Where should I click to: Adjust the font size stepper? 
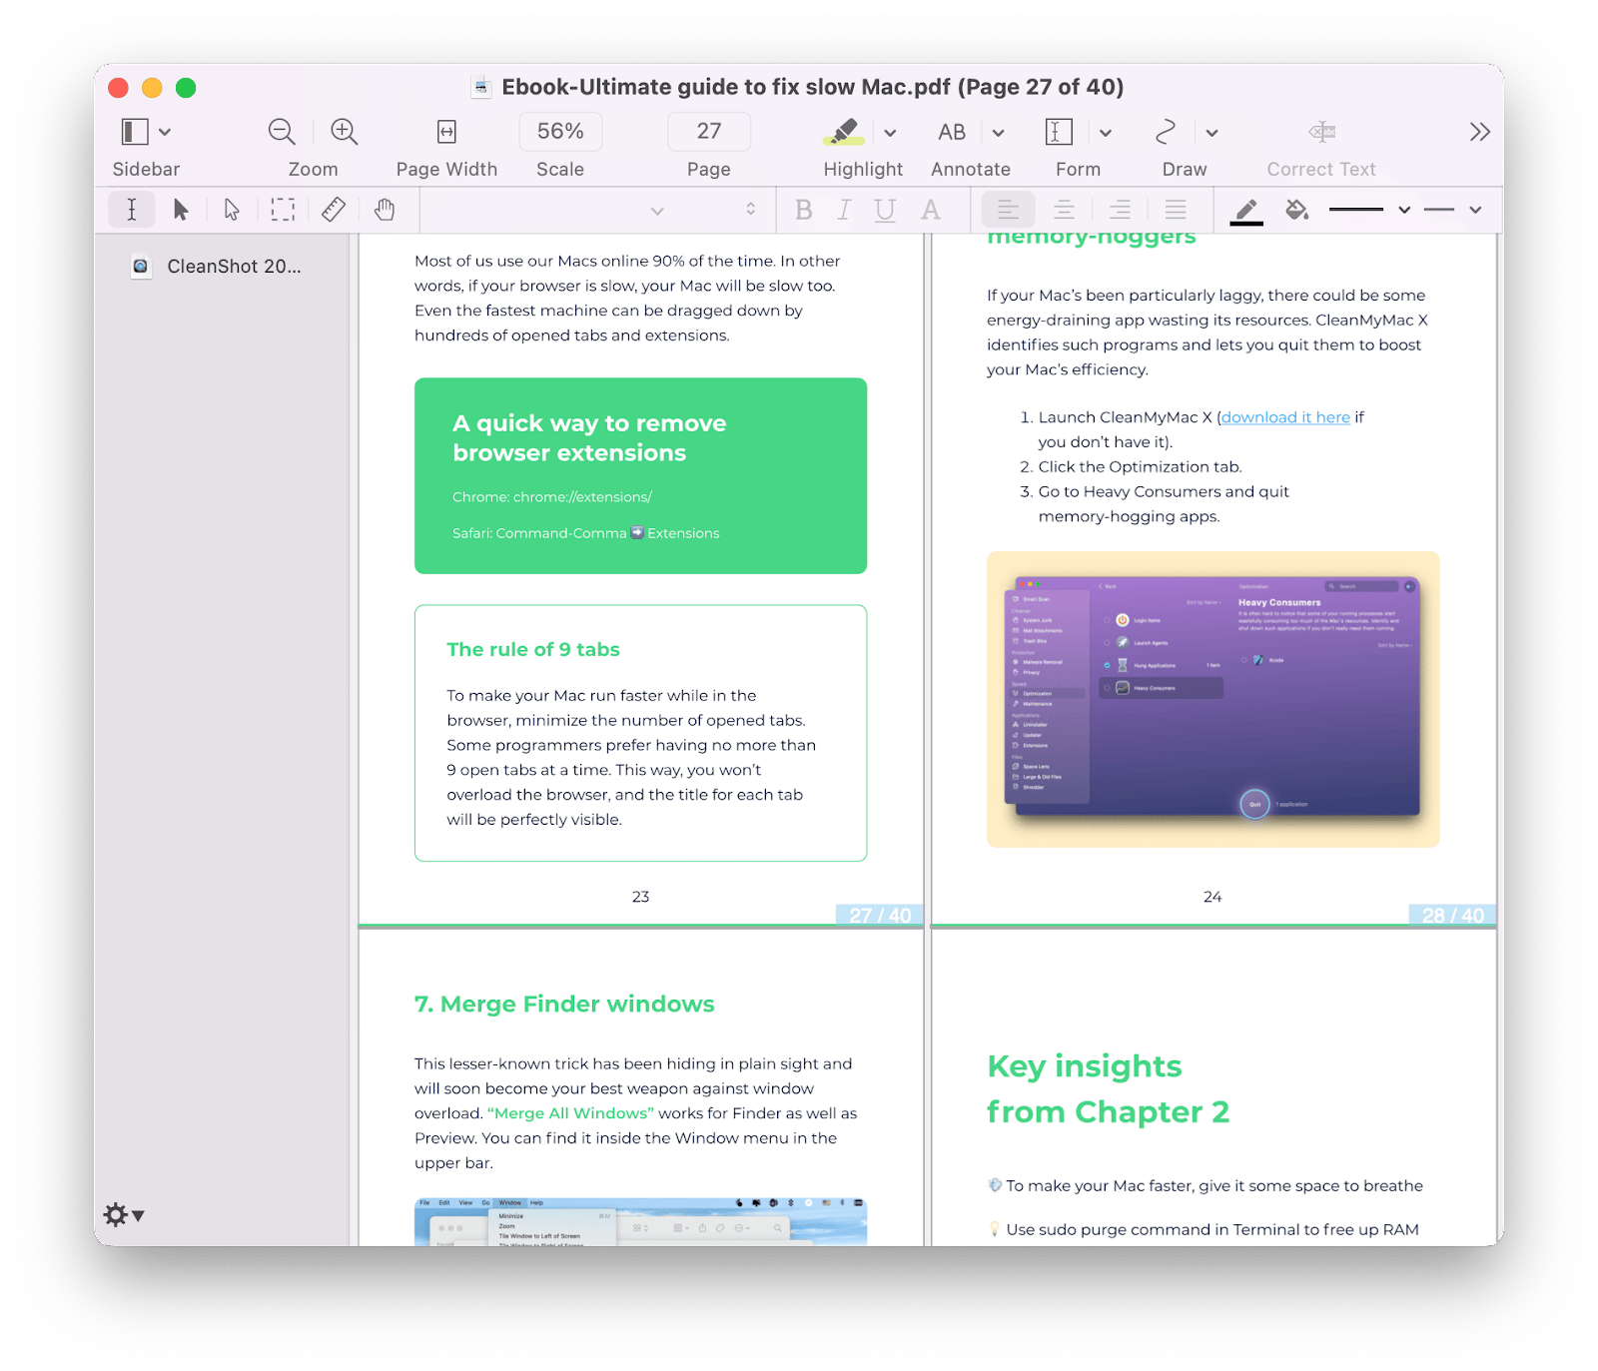click(751, 210)
